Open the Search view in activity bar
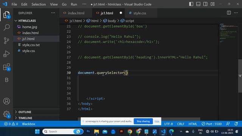The height and width of the screenshot is (136, 242). (x=6, y=28)
